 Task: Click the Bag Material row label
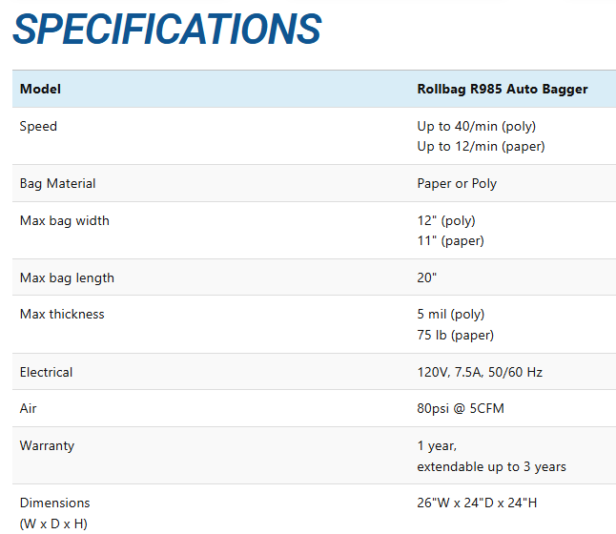pyautogui.click(x=58, y=183)
